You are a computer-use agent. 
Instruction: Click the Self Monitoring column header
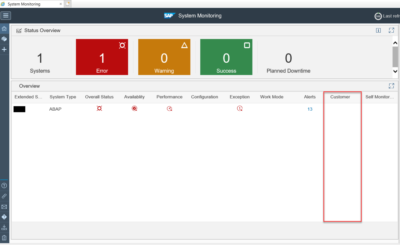pyautogui.click(x=379, y=97)
